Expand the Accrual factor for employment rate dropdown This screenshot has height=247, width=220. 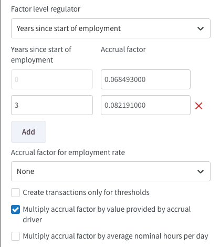(x=111, y=171)
